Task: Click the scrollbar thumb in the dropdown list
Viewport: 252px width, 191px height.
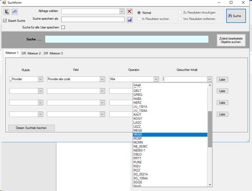Action: [x=210, y=129]
